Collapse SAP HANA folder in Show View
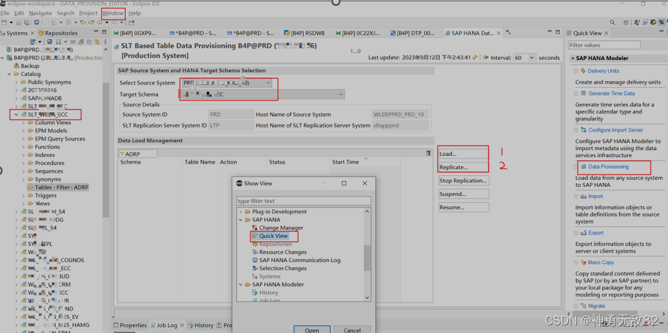The image size is (668, 333). pyautogui.click(x=241, y=220)
